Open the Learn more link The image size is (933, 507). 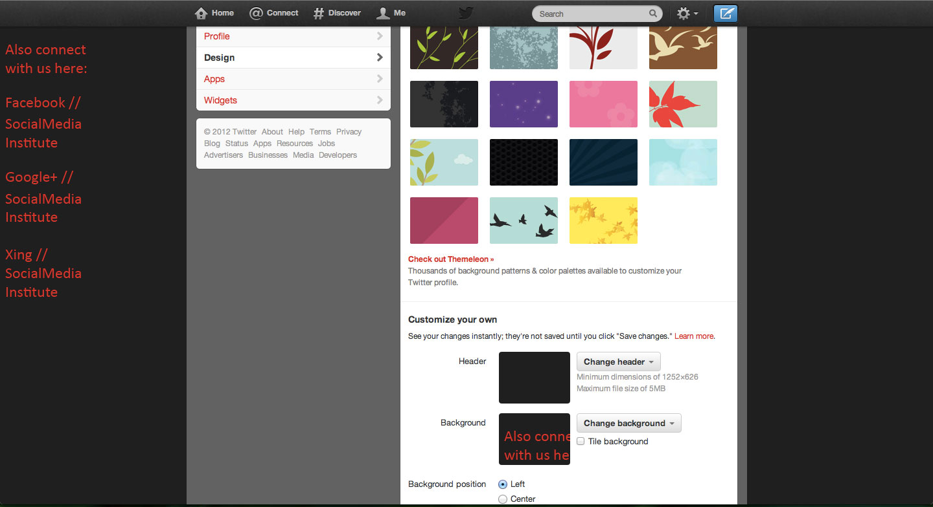(694, 336)
